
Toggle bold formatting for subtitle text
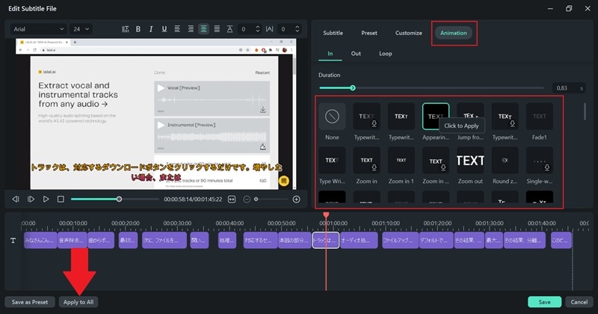tap(138, 29)
